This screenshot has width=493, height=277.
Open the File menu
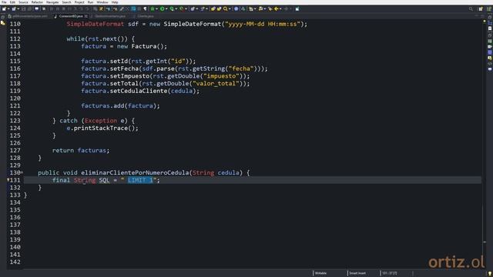point(4,2)
